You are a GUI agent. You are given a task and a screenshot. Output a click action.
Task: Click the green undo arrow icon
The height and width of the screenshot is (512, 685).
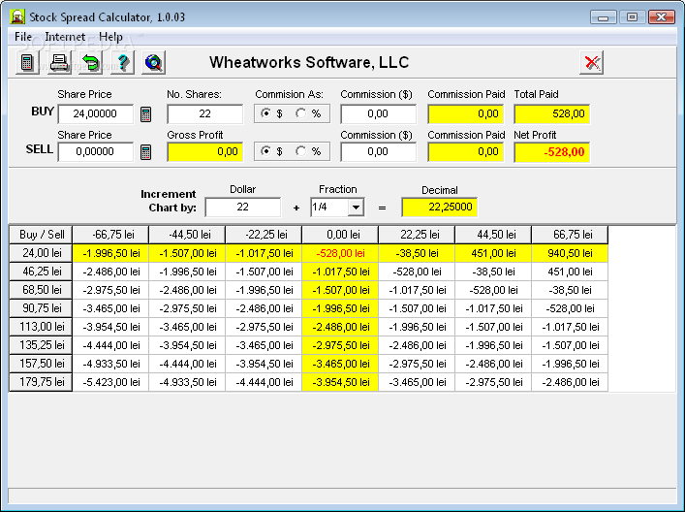click(x=91, y=62)
